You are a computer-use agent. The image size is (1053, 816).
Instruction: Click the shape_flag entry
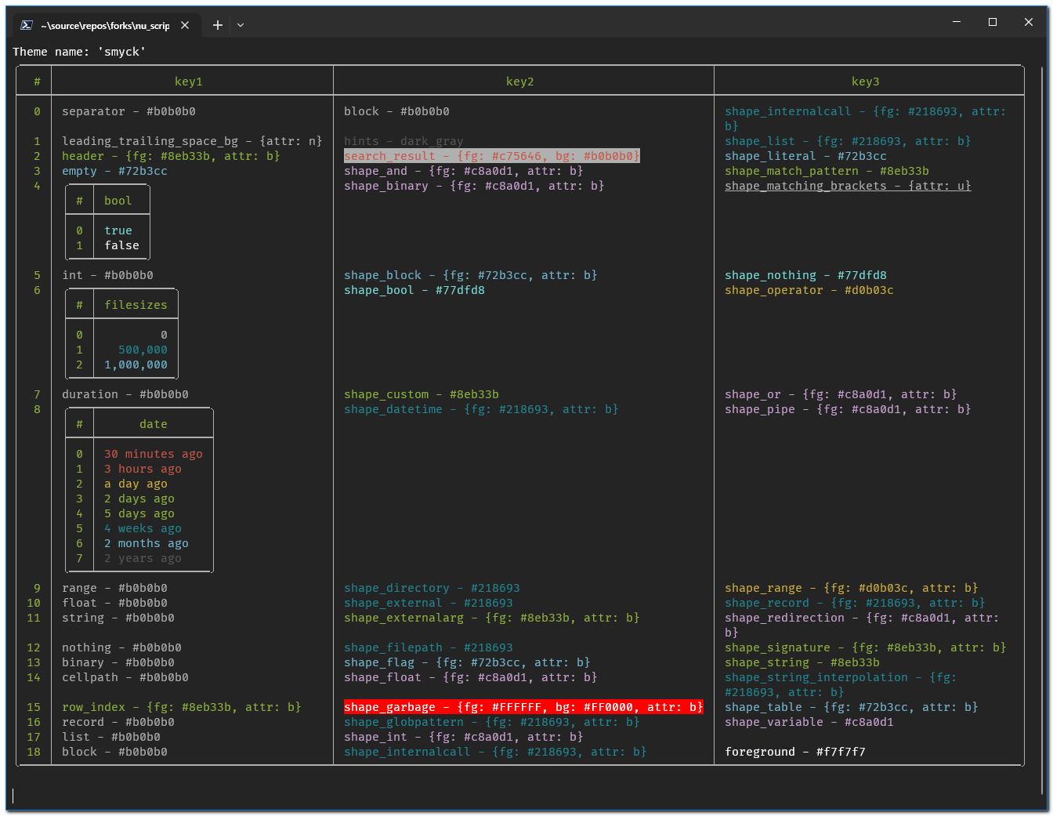467,662
